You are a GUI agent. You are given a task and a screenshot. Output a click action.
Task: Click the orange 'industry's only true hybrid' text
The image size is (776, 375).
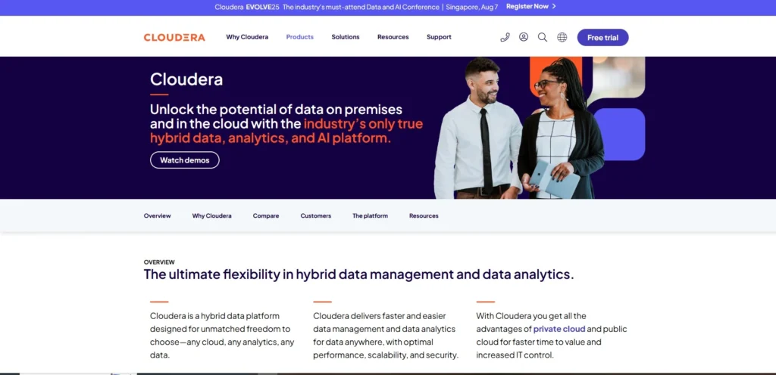coord(287,131)
